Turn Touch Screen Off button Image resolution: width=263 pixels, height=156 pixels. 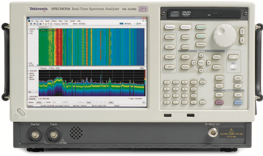238,86
